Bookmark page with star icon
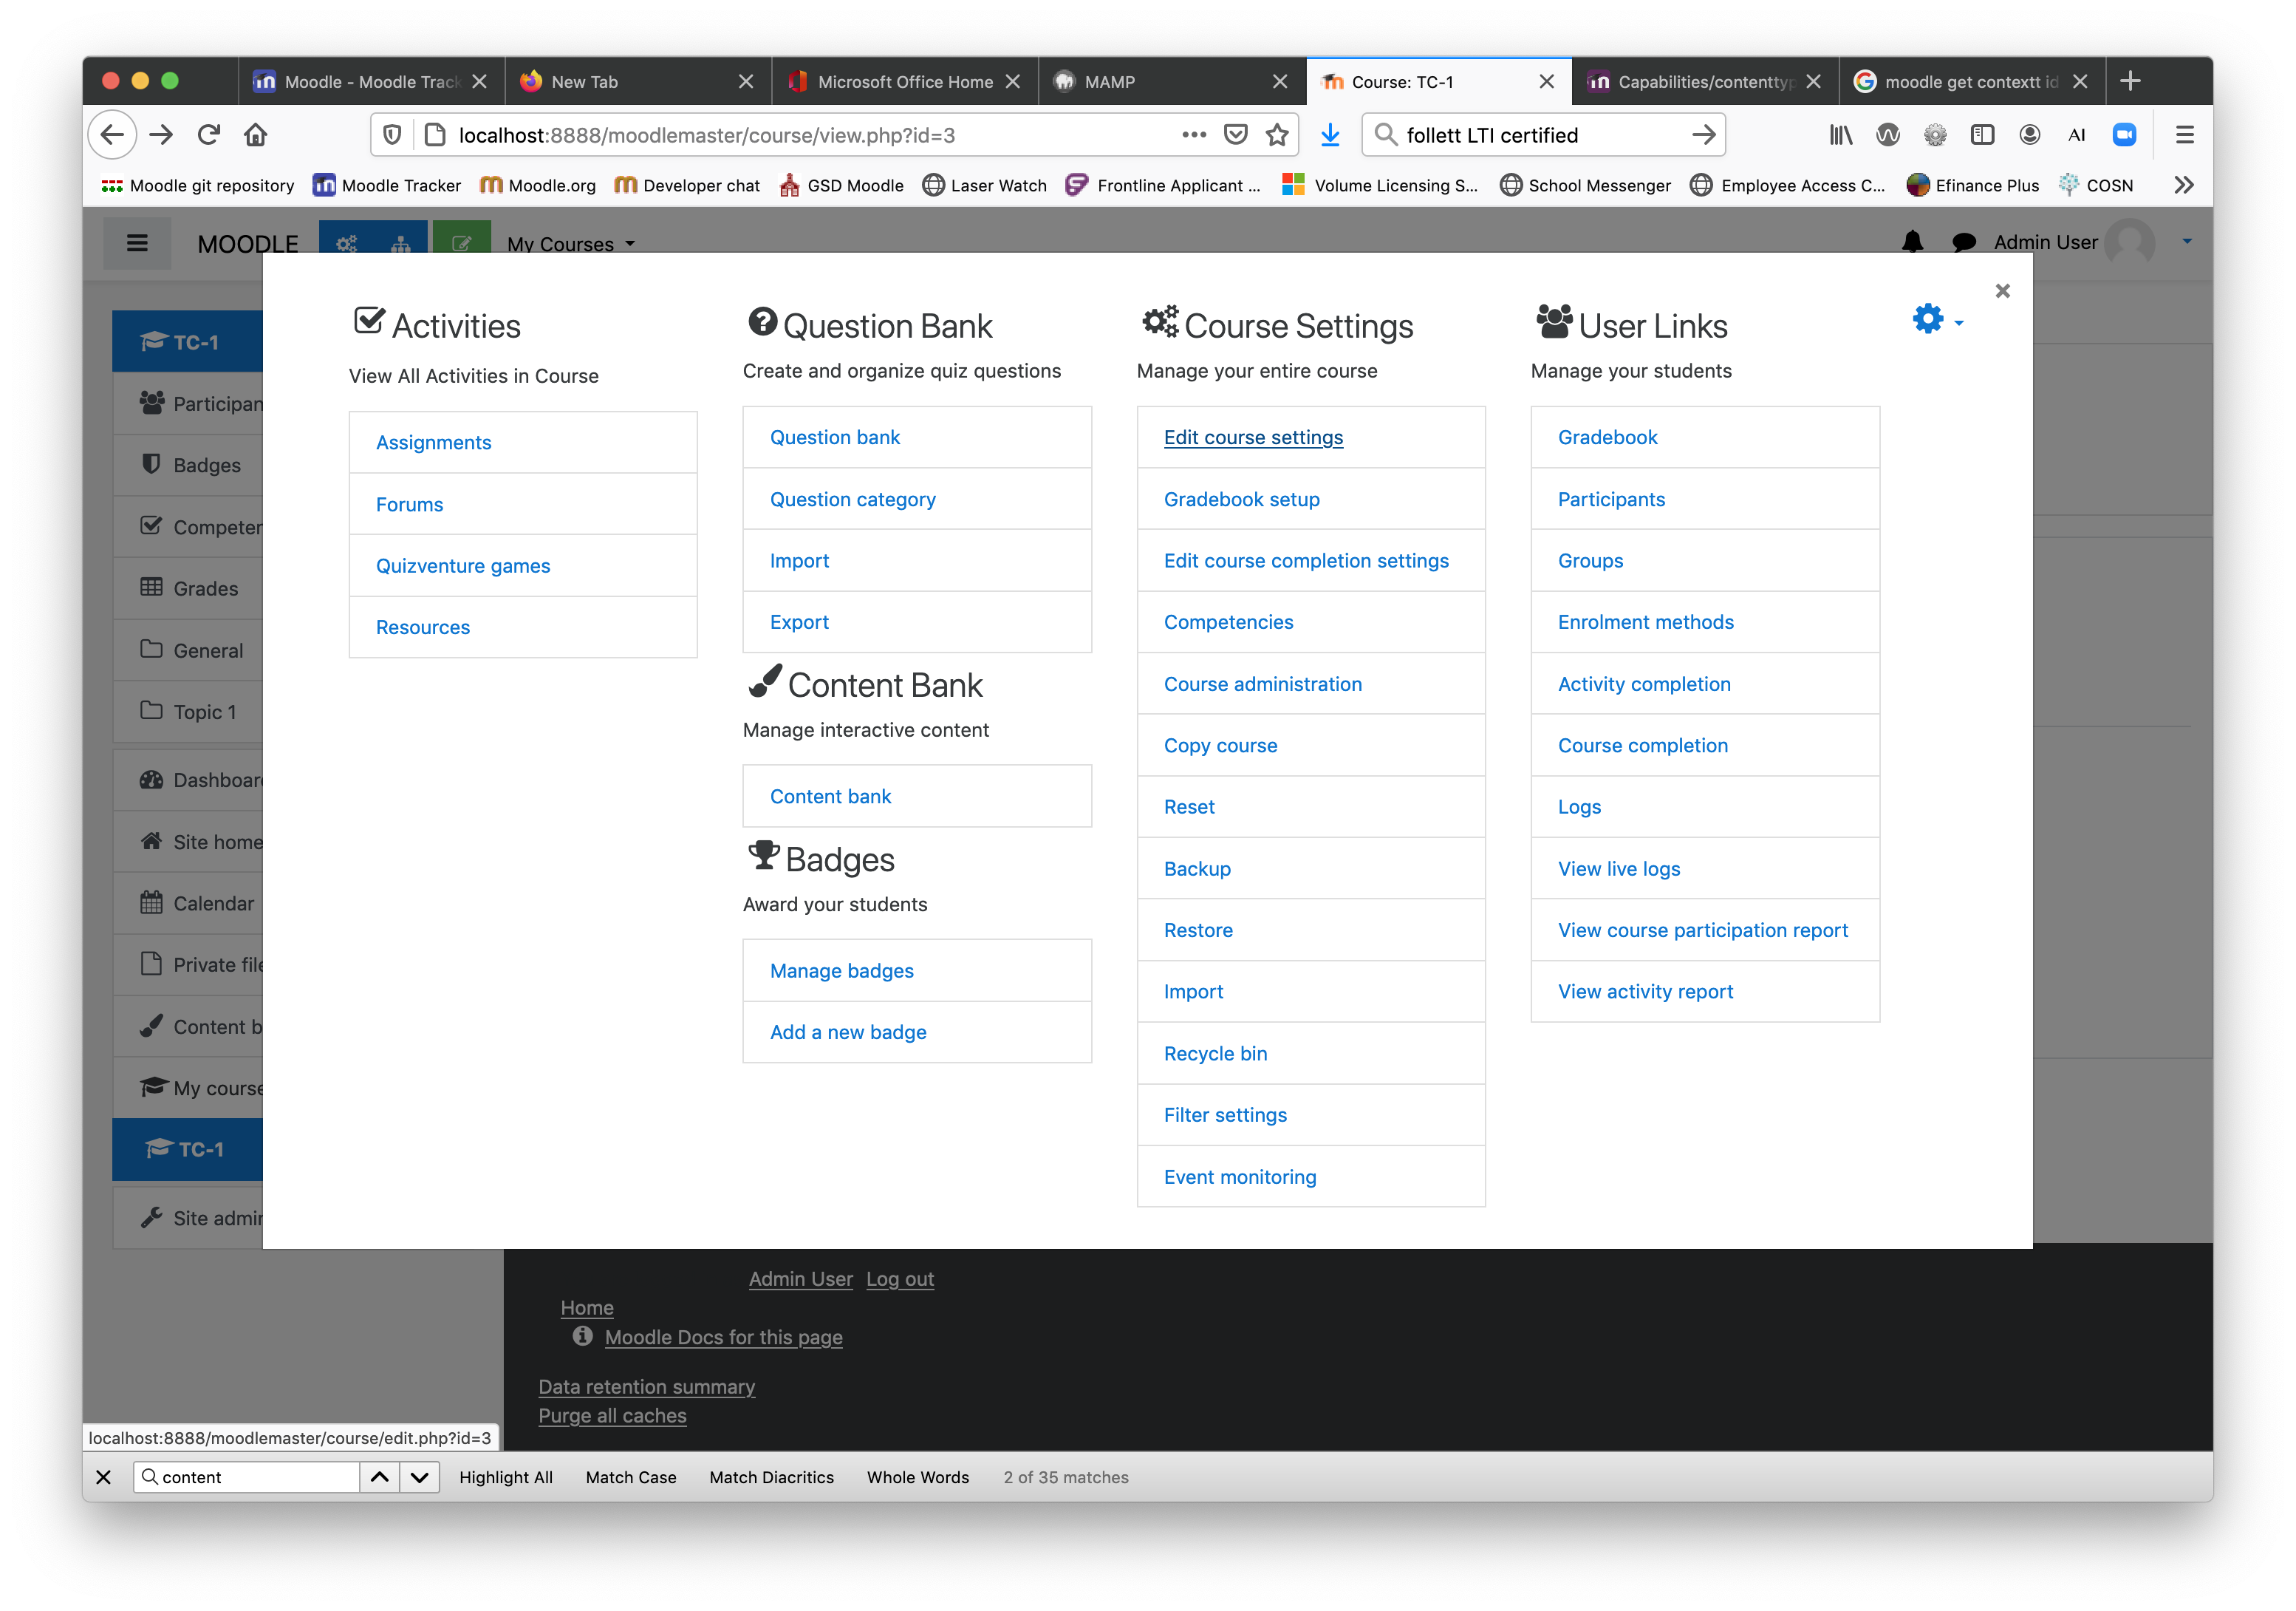 [1277, 135]
